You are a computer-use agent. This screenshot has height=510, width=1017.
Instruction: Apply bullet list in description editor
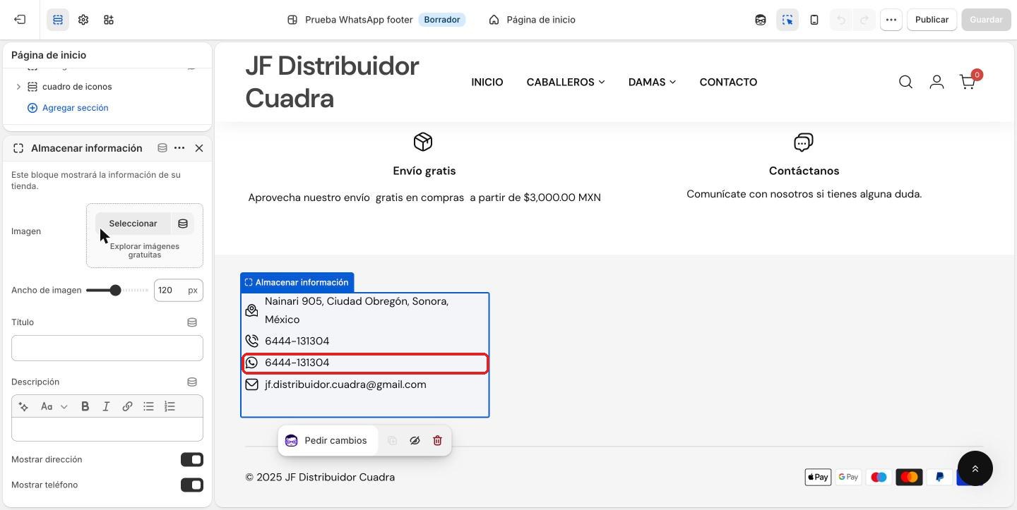(148, 406)
